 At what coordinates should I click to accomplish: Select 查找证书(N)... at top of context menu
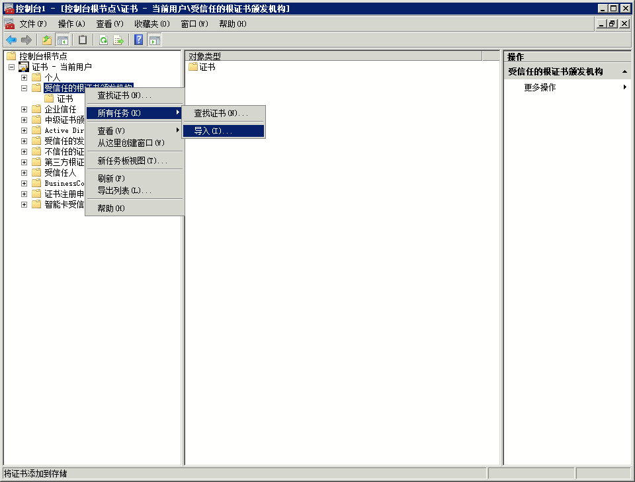tap(135, 95)
